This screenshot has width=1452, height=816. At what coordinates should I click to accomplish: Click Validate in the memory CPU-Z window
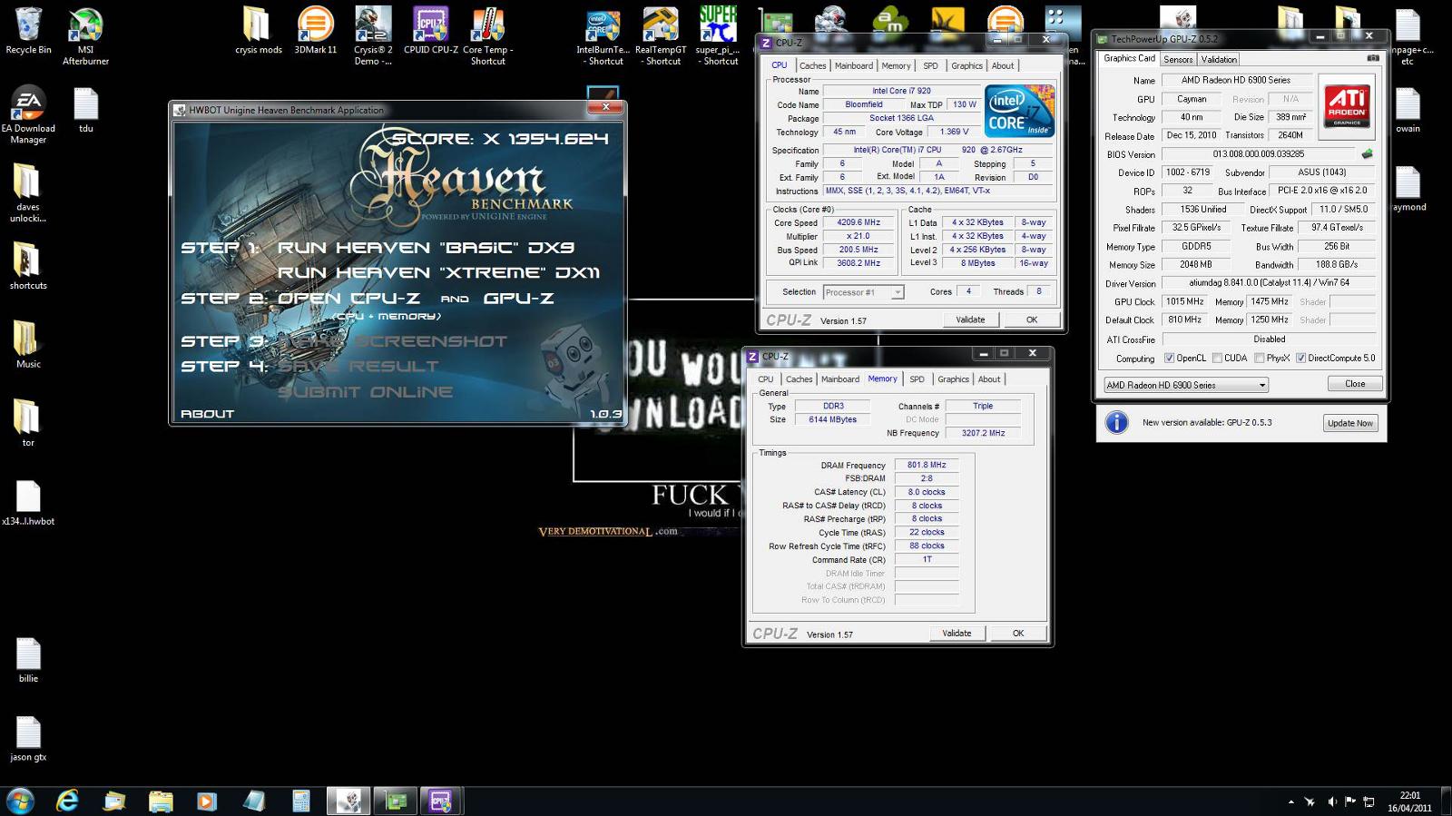click(x=957, y=634)
